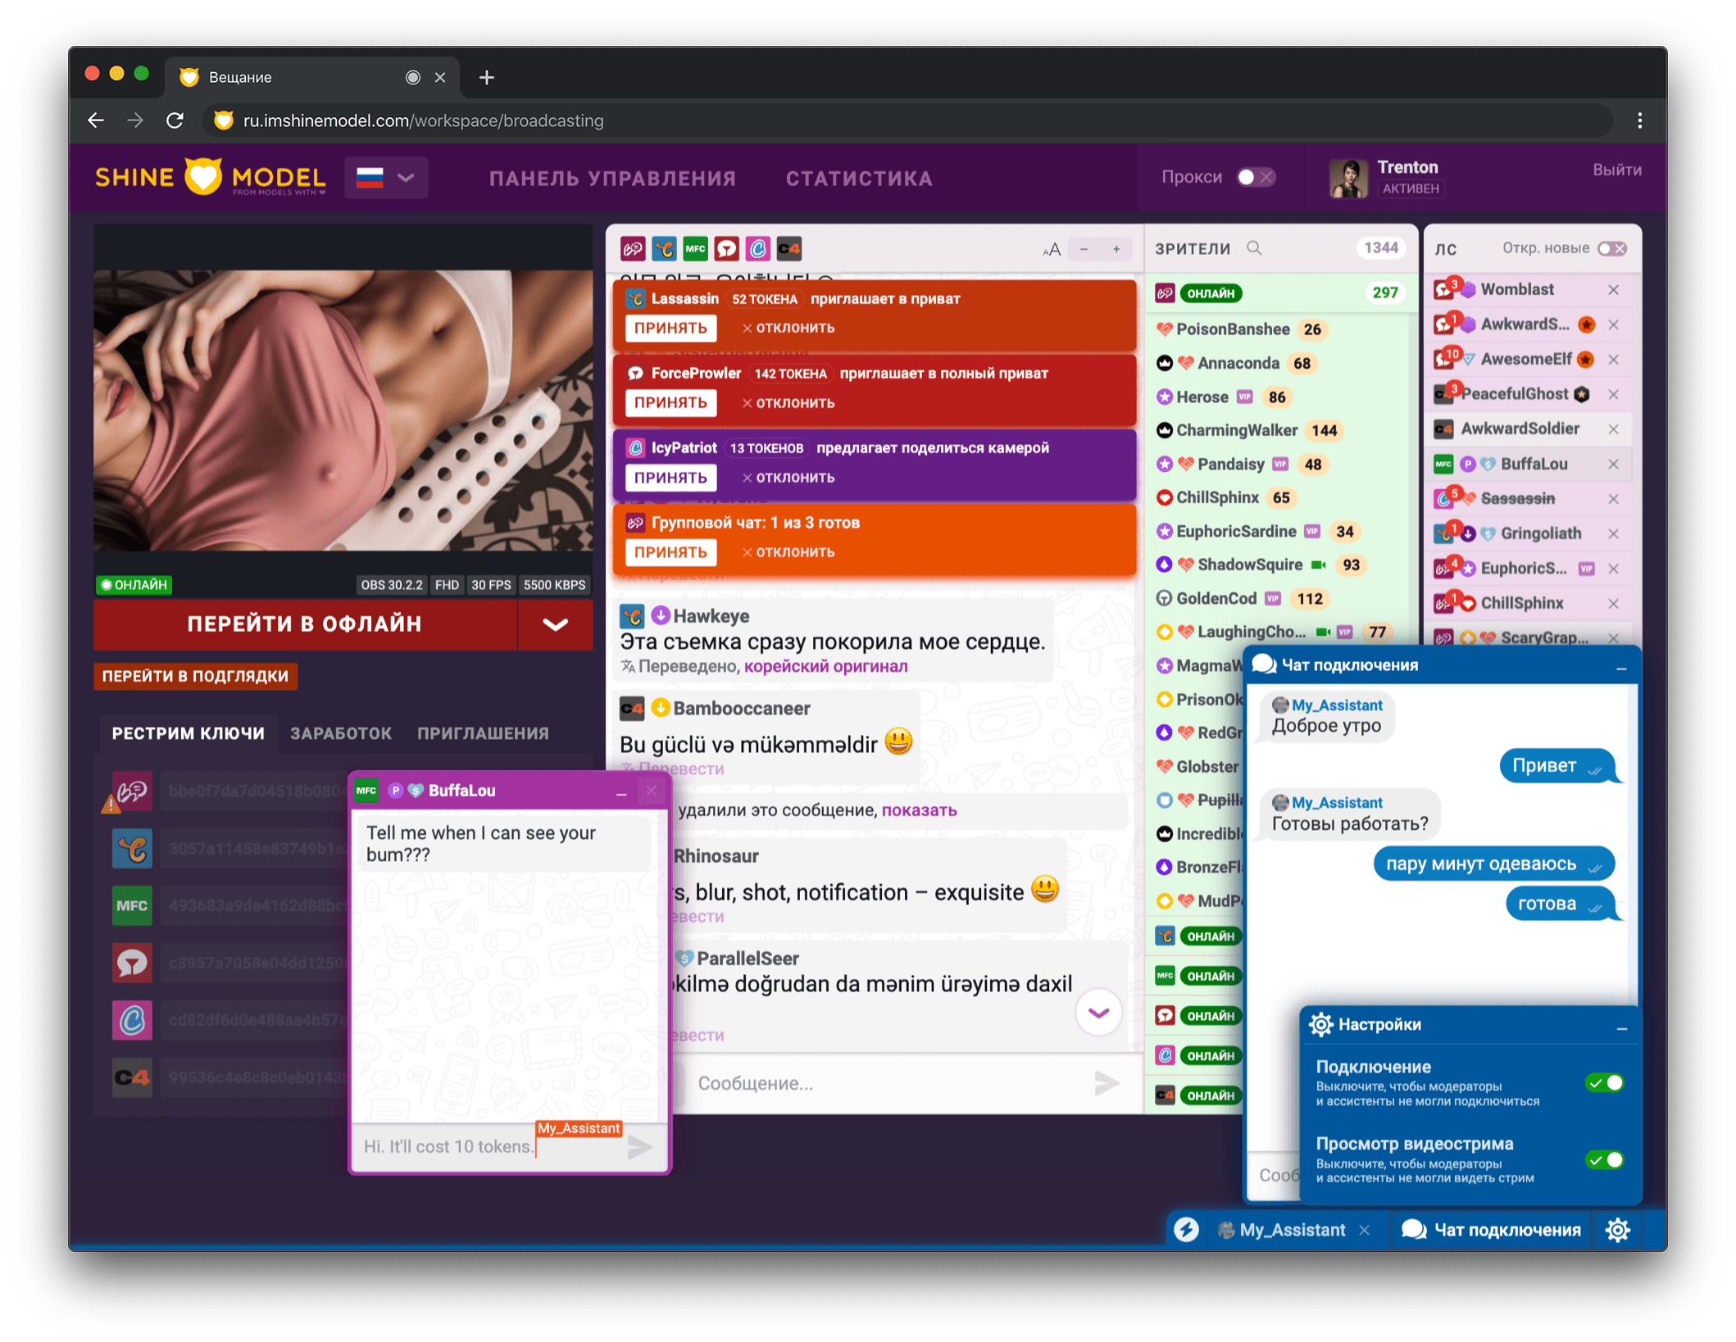Screen dimensions: 1736x1342
Task: Switch to the Заработок tab
Action: click(341, 733)
